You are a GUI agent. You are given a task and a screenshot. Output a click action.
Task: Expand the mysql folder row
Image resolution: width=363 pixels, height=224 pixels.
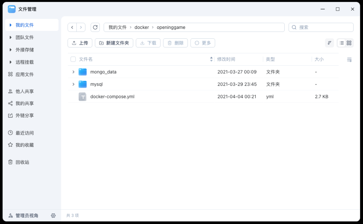pos(74,84)
